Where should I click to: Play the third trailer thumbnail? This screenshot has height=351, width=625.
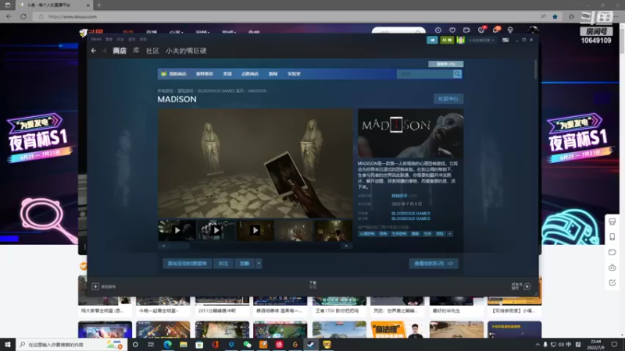(255, 230)
